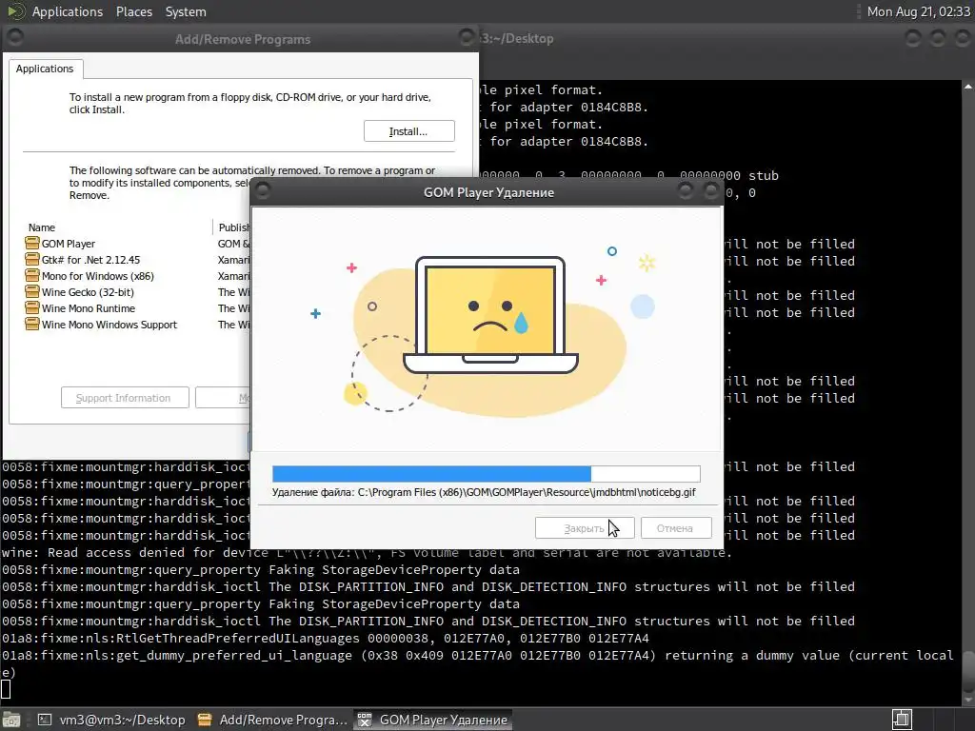Viewport: 975px width, 731px height.
Task: Click the Add/Remove Programs taskbar icon
Action: [x=205, y=720]
